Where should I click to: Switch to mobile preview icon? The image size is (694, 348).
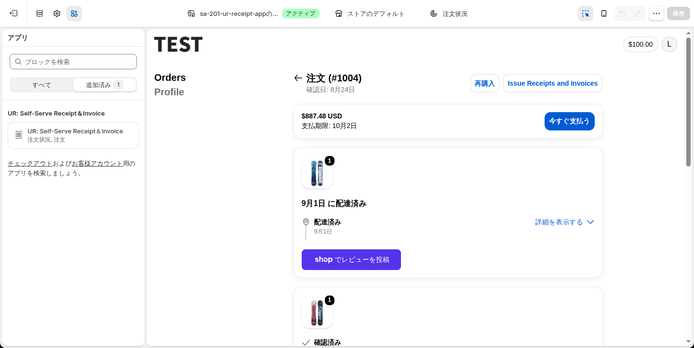[604, 13]
